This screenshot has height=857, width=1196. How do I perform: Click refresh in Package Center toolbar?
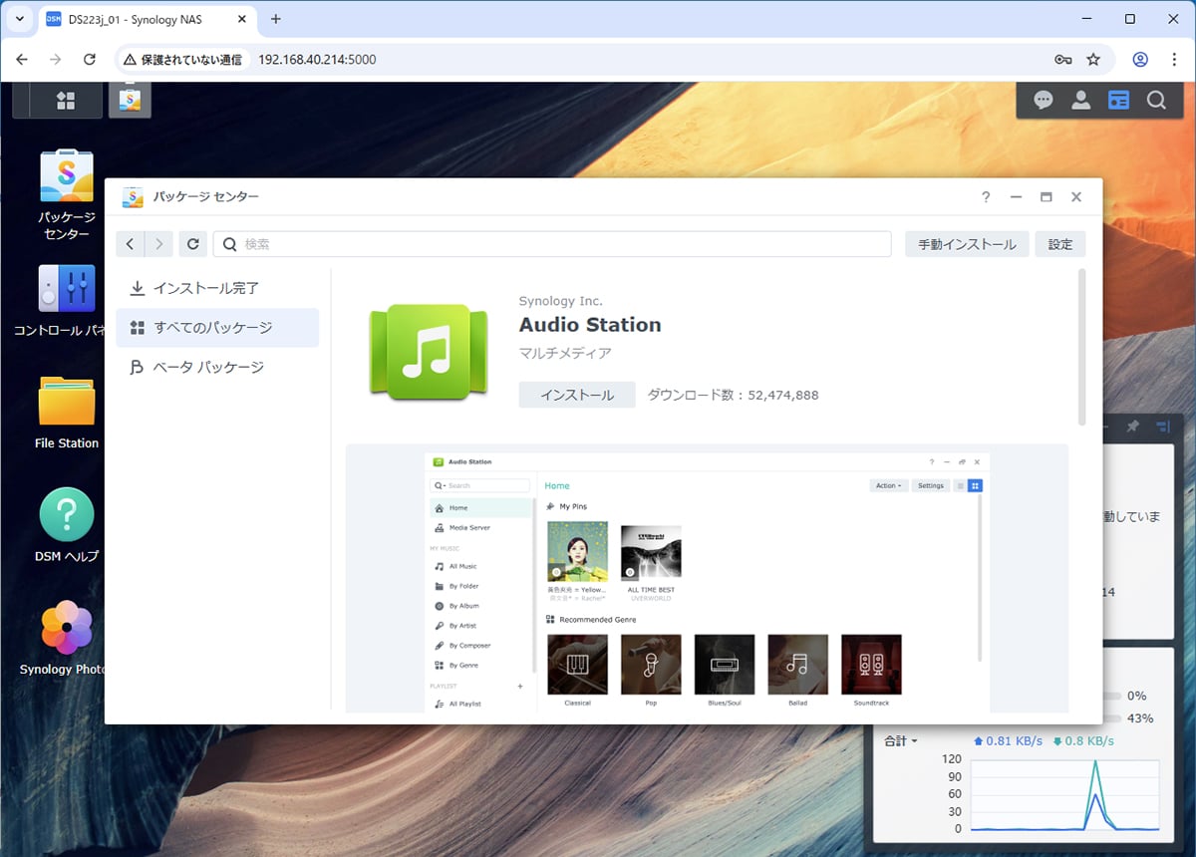[193, 244]
